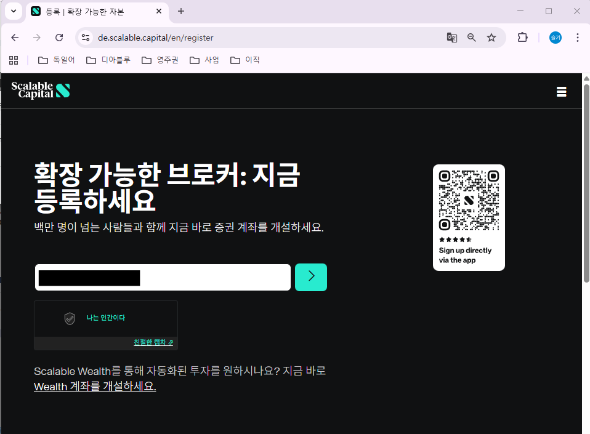This screenshot has width=590, height=434.
Task: Click the 백만 명이 넘는 사람들과 subtitle
Action: [x=179, y=227]
